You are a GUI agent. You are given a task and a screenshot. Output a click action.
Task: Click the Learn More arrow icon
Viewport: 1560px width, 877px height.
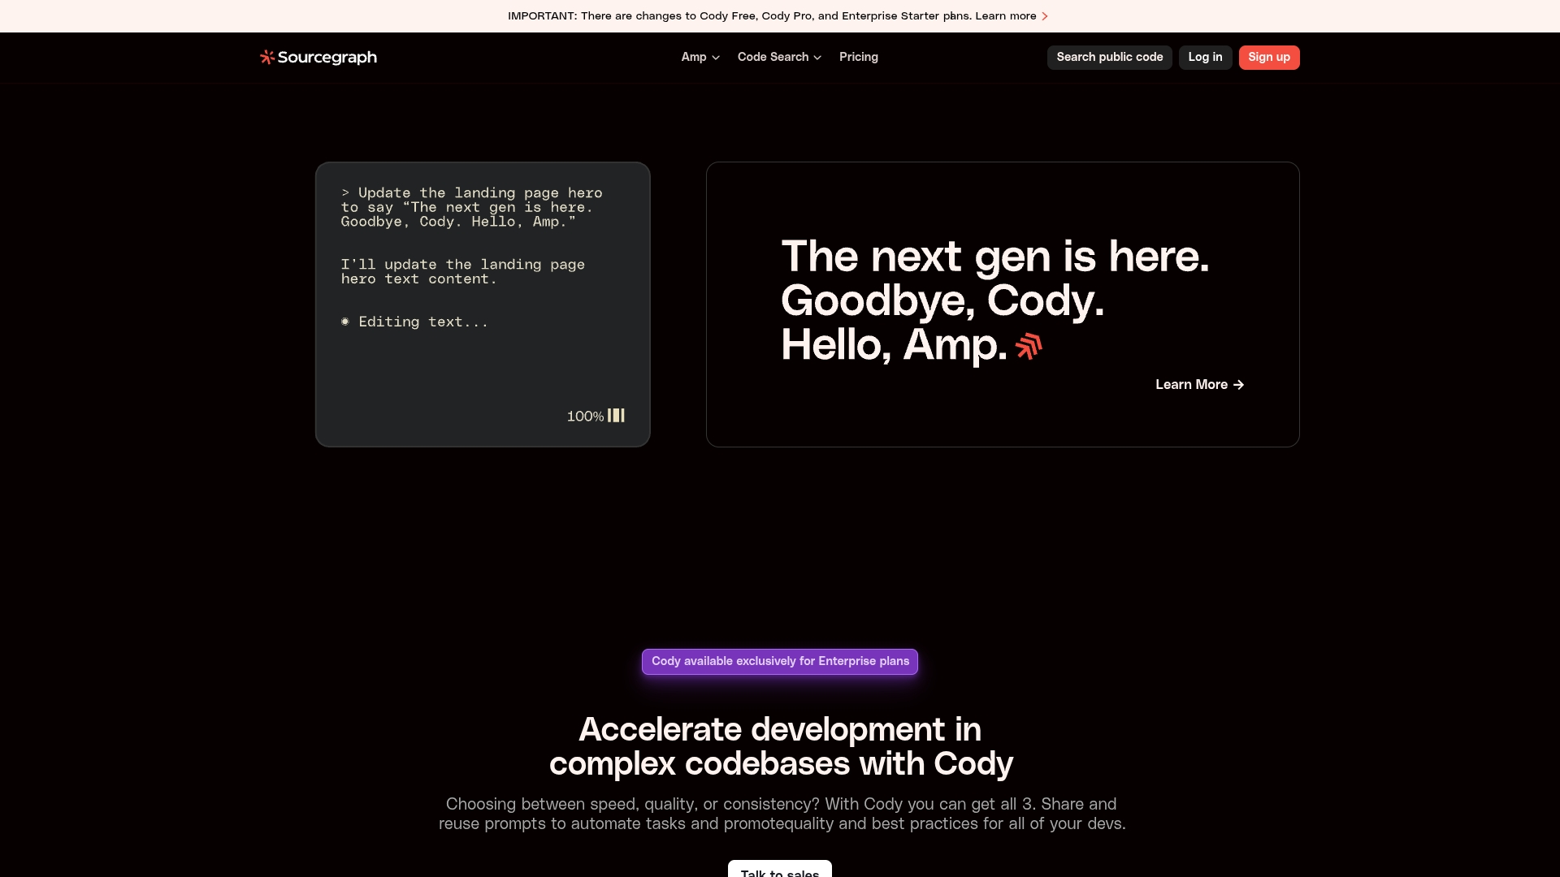(x=1238, y=385)
